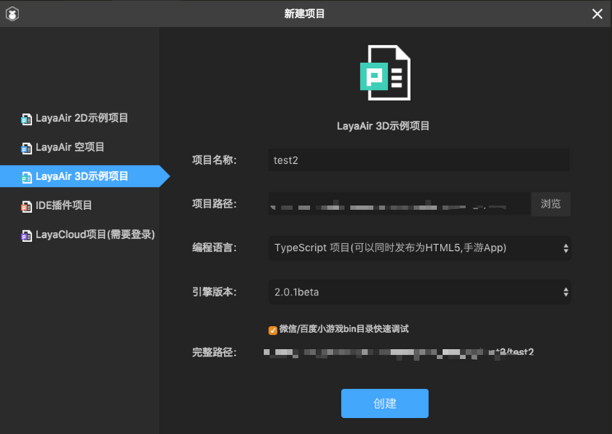Image resolution: width=612 pixels, height=434 pixels.
Task: Click the LayaAir 2D示例项目 file icon
Action: (27, 119)
